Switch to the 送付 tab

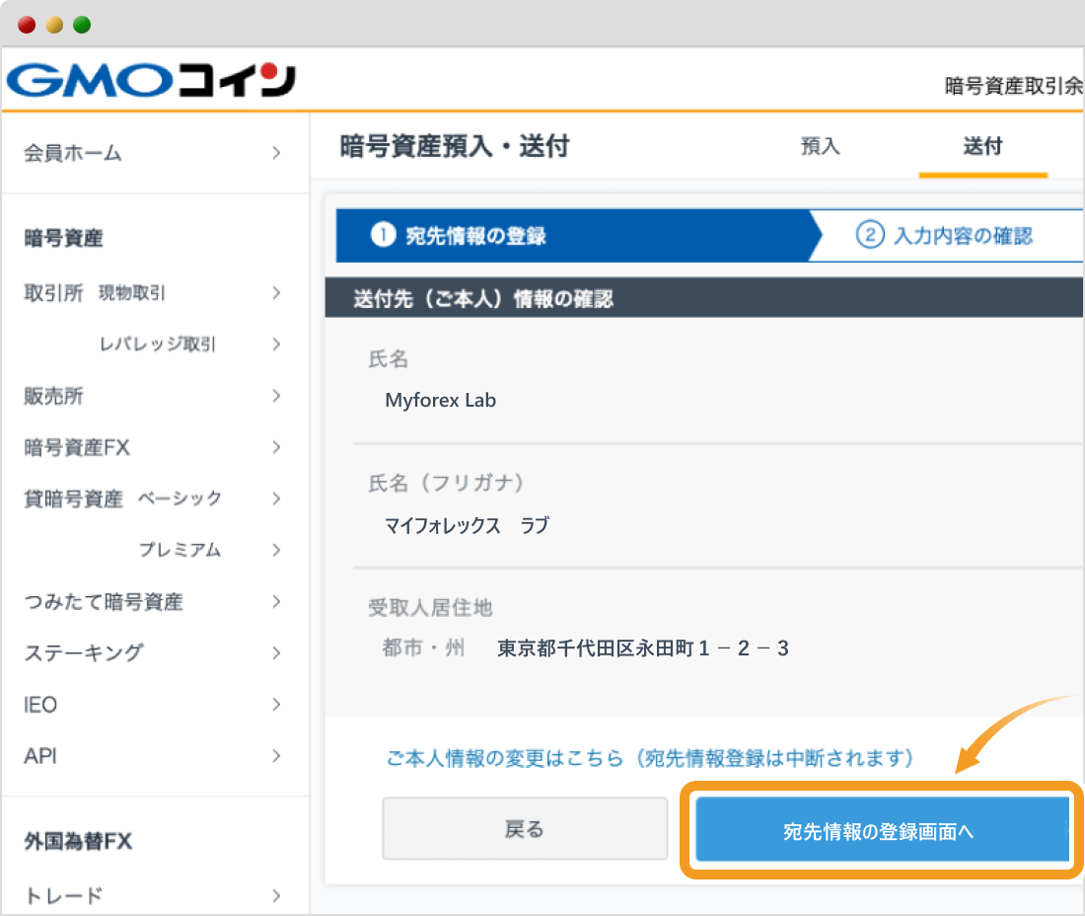[982, 146]
